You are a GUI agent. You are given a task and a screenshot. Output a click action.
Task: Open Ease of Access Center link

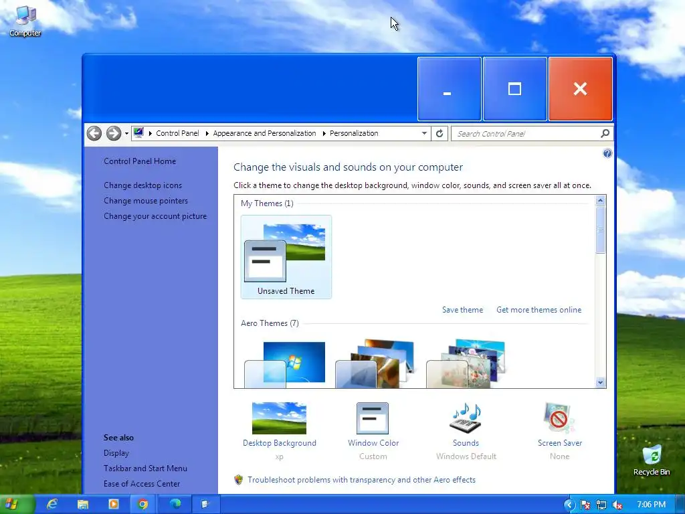tap(142, 483)
